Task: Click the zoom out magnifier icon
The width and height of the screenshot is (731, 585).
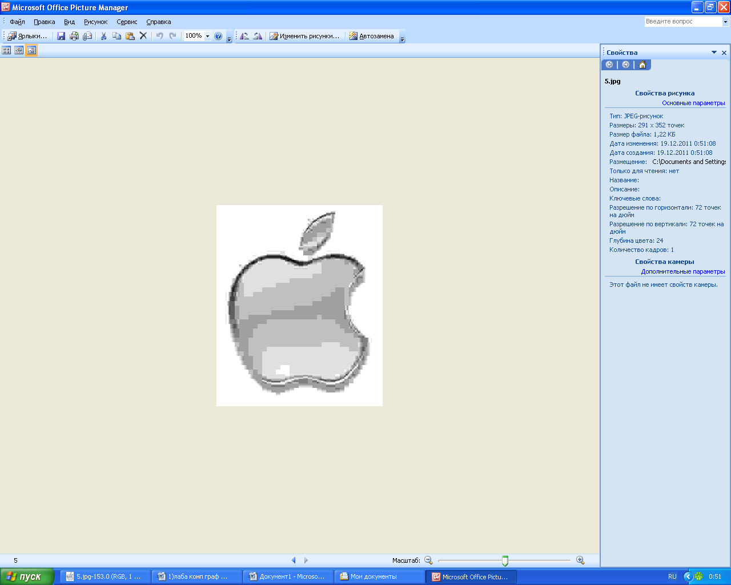Action: point(428,560)
